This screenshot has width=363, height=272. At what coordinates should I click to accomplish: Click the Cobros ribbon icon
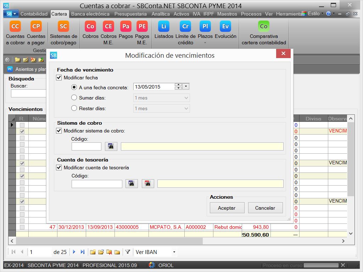[x=90, y=27]
